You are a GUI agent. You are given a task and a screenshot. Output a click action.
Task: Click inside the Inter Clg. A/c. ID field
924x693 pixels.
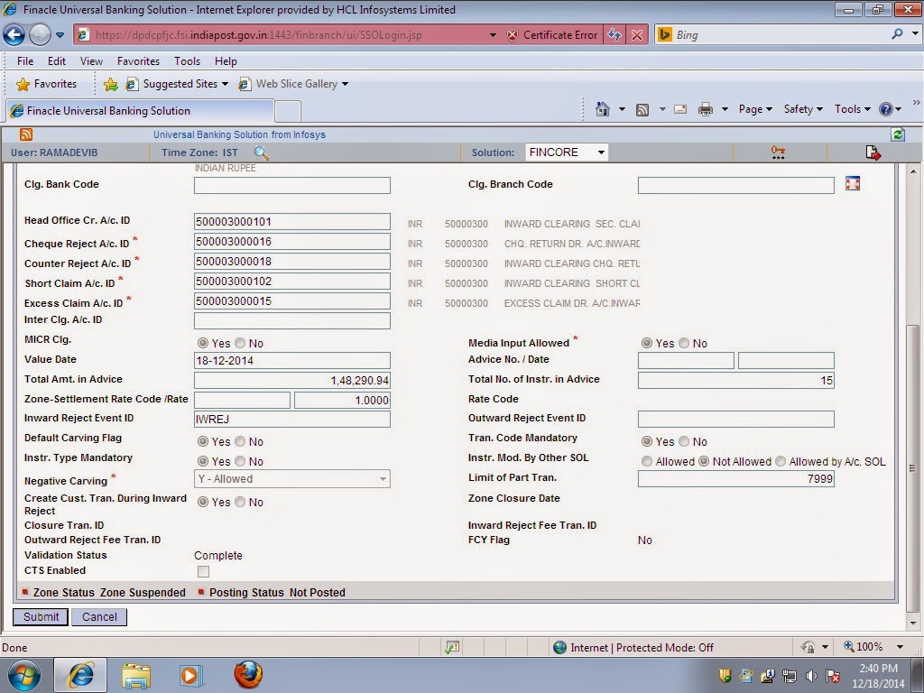(x=291, y=320)
